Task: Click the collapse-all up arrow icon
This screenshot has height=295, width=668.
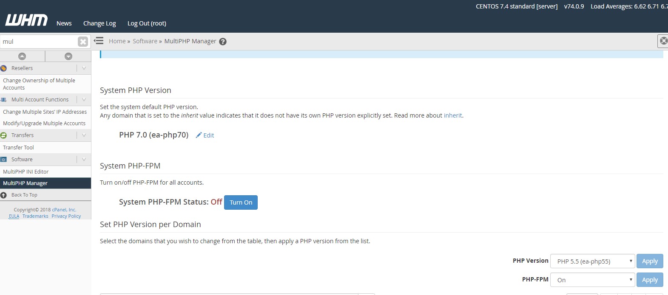Action: point(22,56)
